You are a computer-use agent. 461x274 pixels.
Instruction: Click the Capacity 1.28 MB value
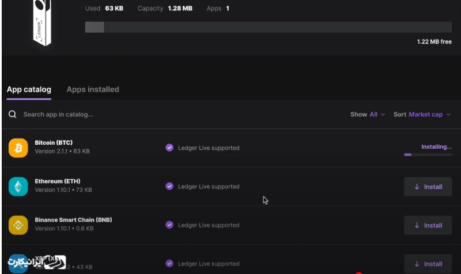(180, 9)
